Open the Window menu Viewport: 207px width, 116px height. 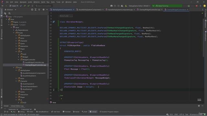click(x=68, y=2)
